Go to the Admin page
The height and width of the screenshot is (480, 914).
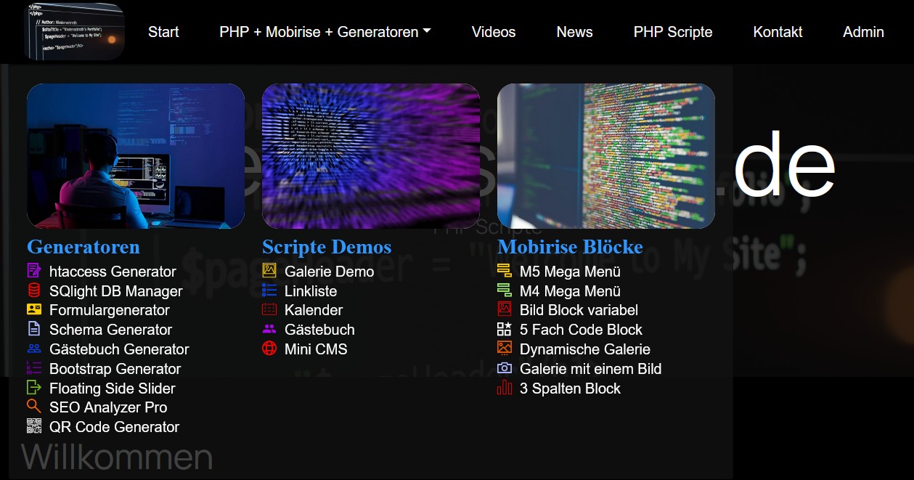863,32
